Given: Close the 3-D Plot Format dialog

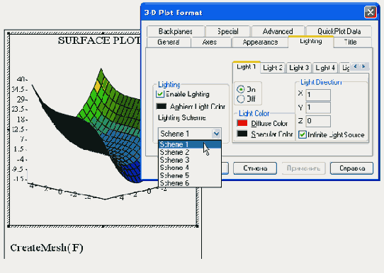Looking at the screenshot, I should pyautogui.click(x=371, y=12).
